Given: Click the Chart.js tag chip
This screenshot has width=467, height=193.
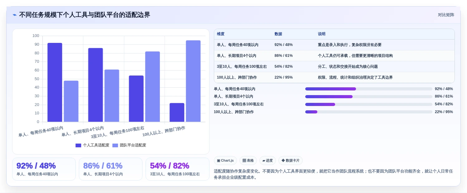Looking at the screenshot, I should 225,161.
